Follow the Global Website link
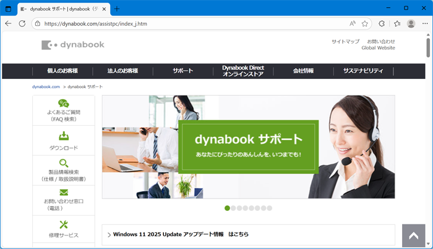433x249 pixels. (378, 48)
